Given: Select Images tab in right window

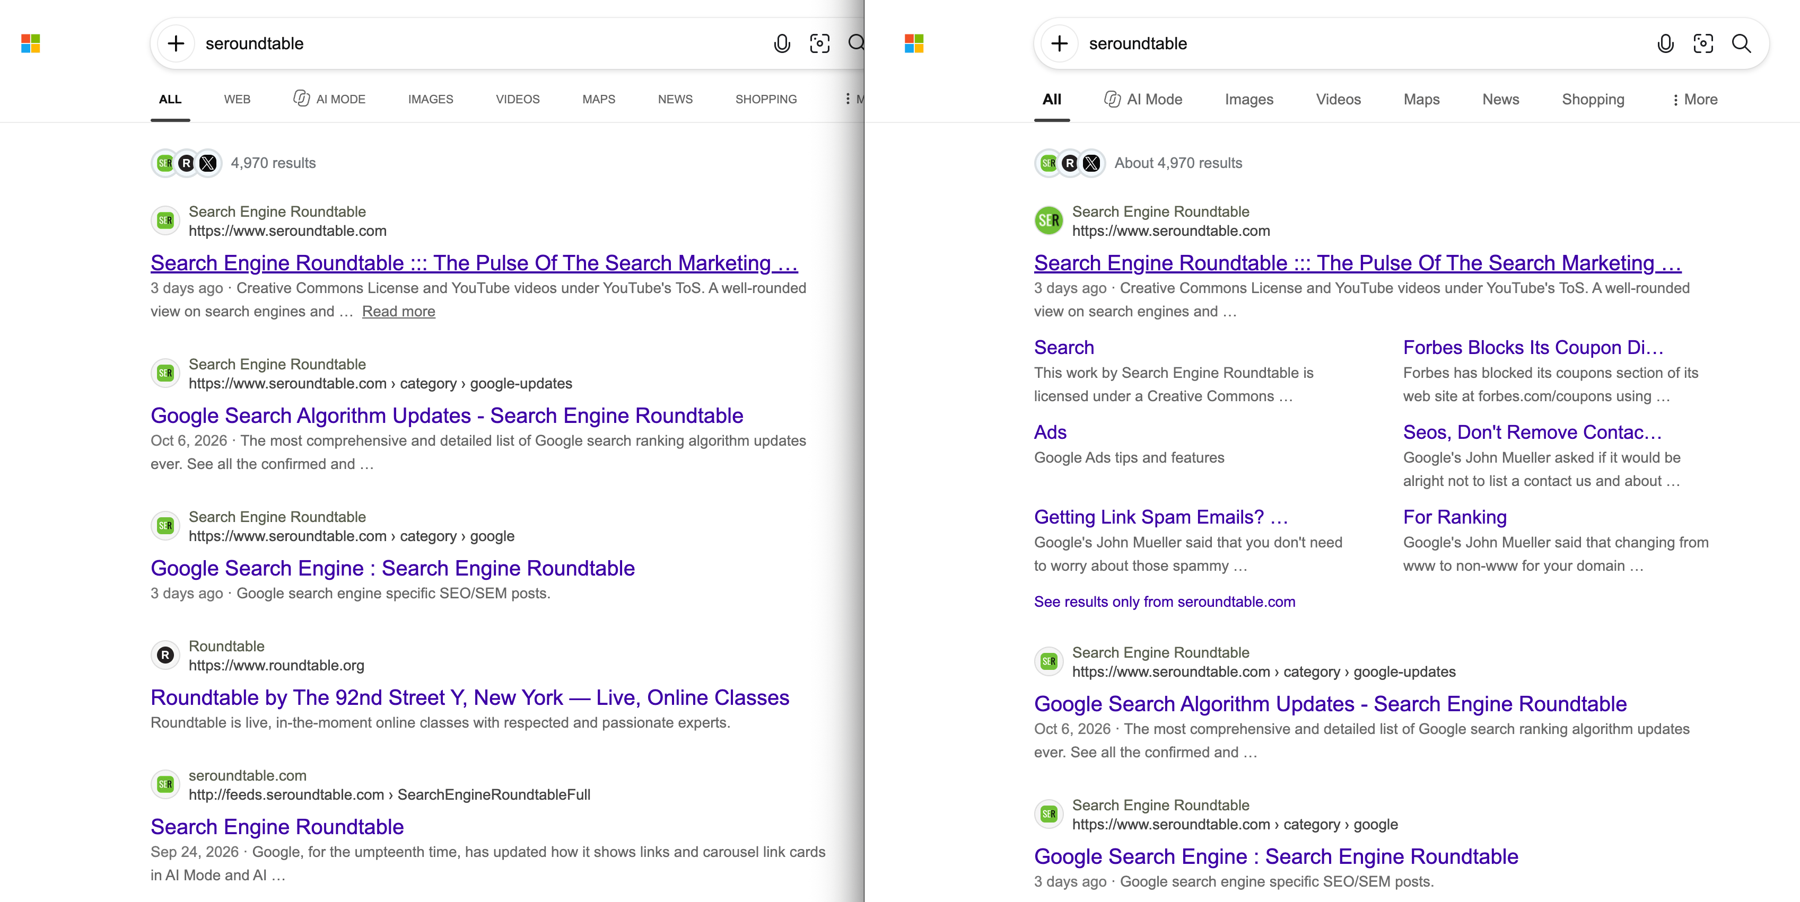Looking at the screenshot, I should click(x=1248, y=99).
